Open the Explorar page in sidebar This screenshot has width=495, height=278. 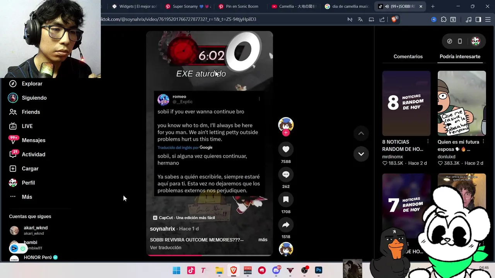click(26, 84)
